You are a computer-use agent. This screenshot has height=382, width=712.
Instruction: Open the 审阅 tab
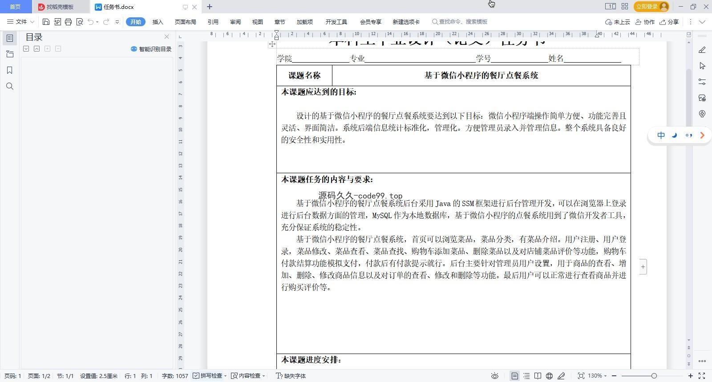click(x=235, y=22)
